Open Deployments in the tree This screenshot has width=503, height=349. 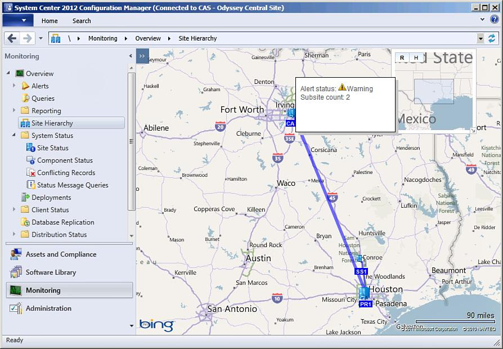click(x=51, y=198)
